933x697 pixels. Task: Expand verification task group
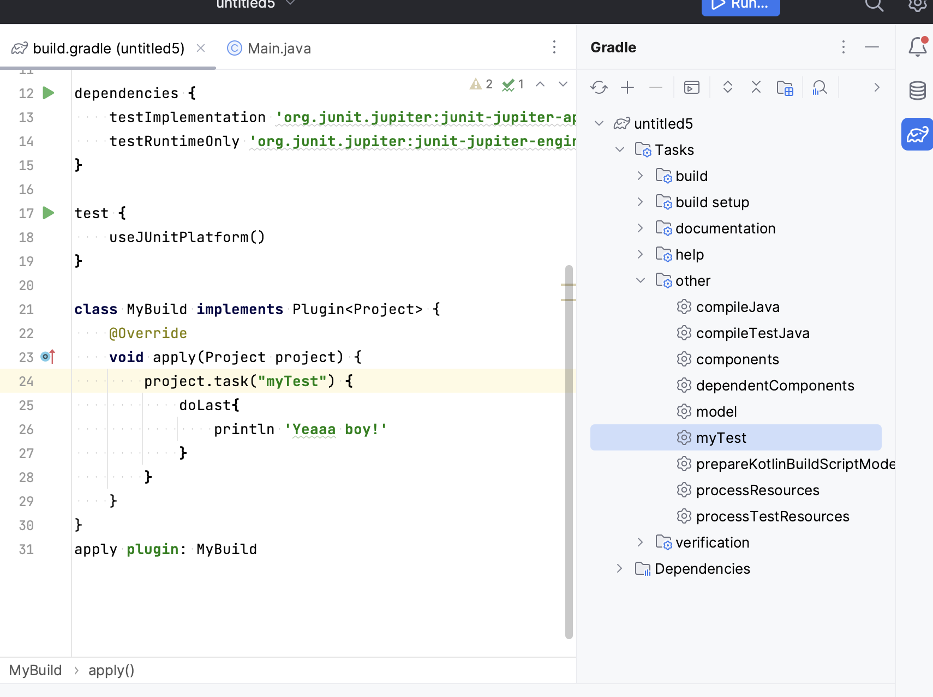pyautogui.click(x=641, y=542)
